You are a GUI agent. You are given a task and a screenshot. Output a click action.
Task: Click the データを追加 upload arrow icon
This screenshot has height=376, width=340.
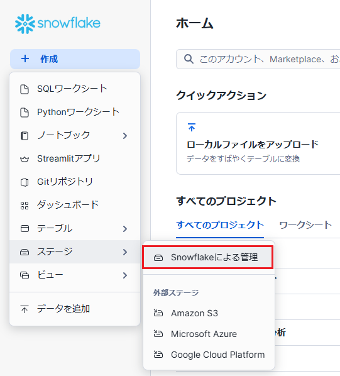pos(25,309)
